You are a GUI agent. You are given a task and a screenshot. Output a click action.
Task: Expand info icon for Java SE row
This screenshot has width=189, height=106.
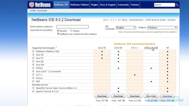coord(33,55)
